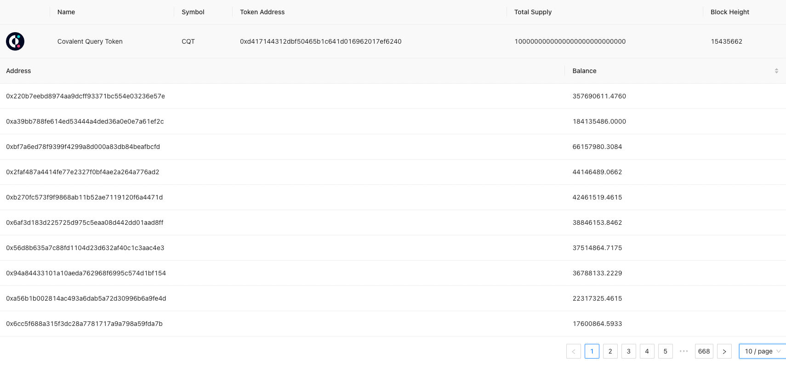Click the Total Supply column header
The height and width of the screenshot is (365, 786).
[x=533, y=12]
